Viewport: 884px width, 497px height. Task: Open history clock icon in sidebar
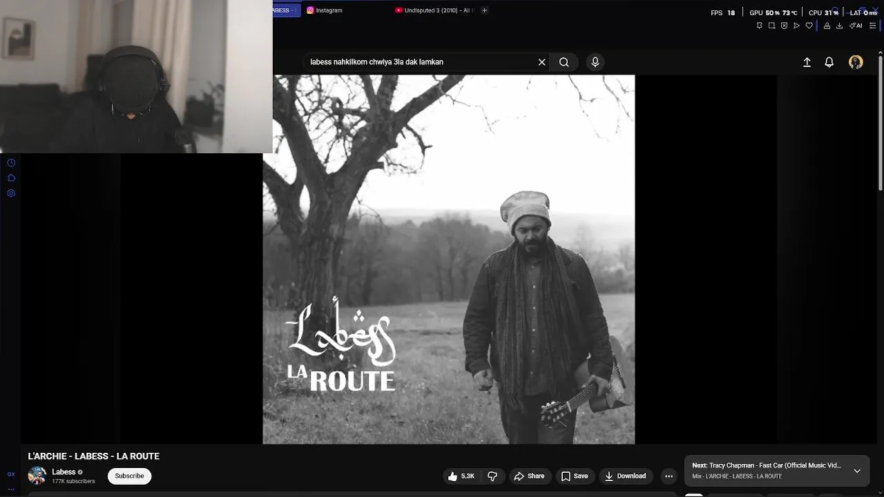point(11,163)
